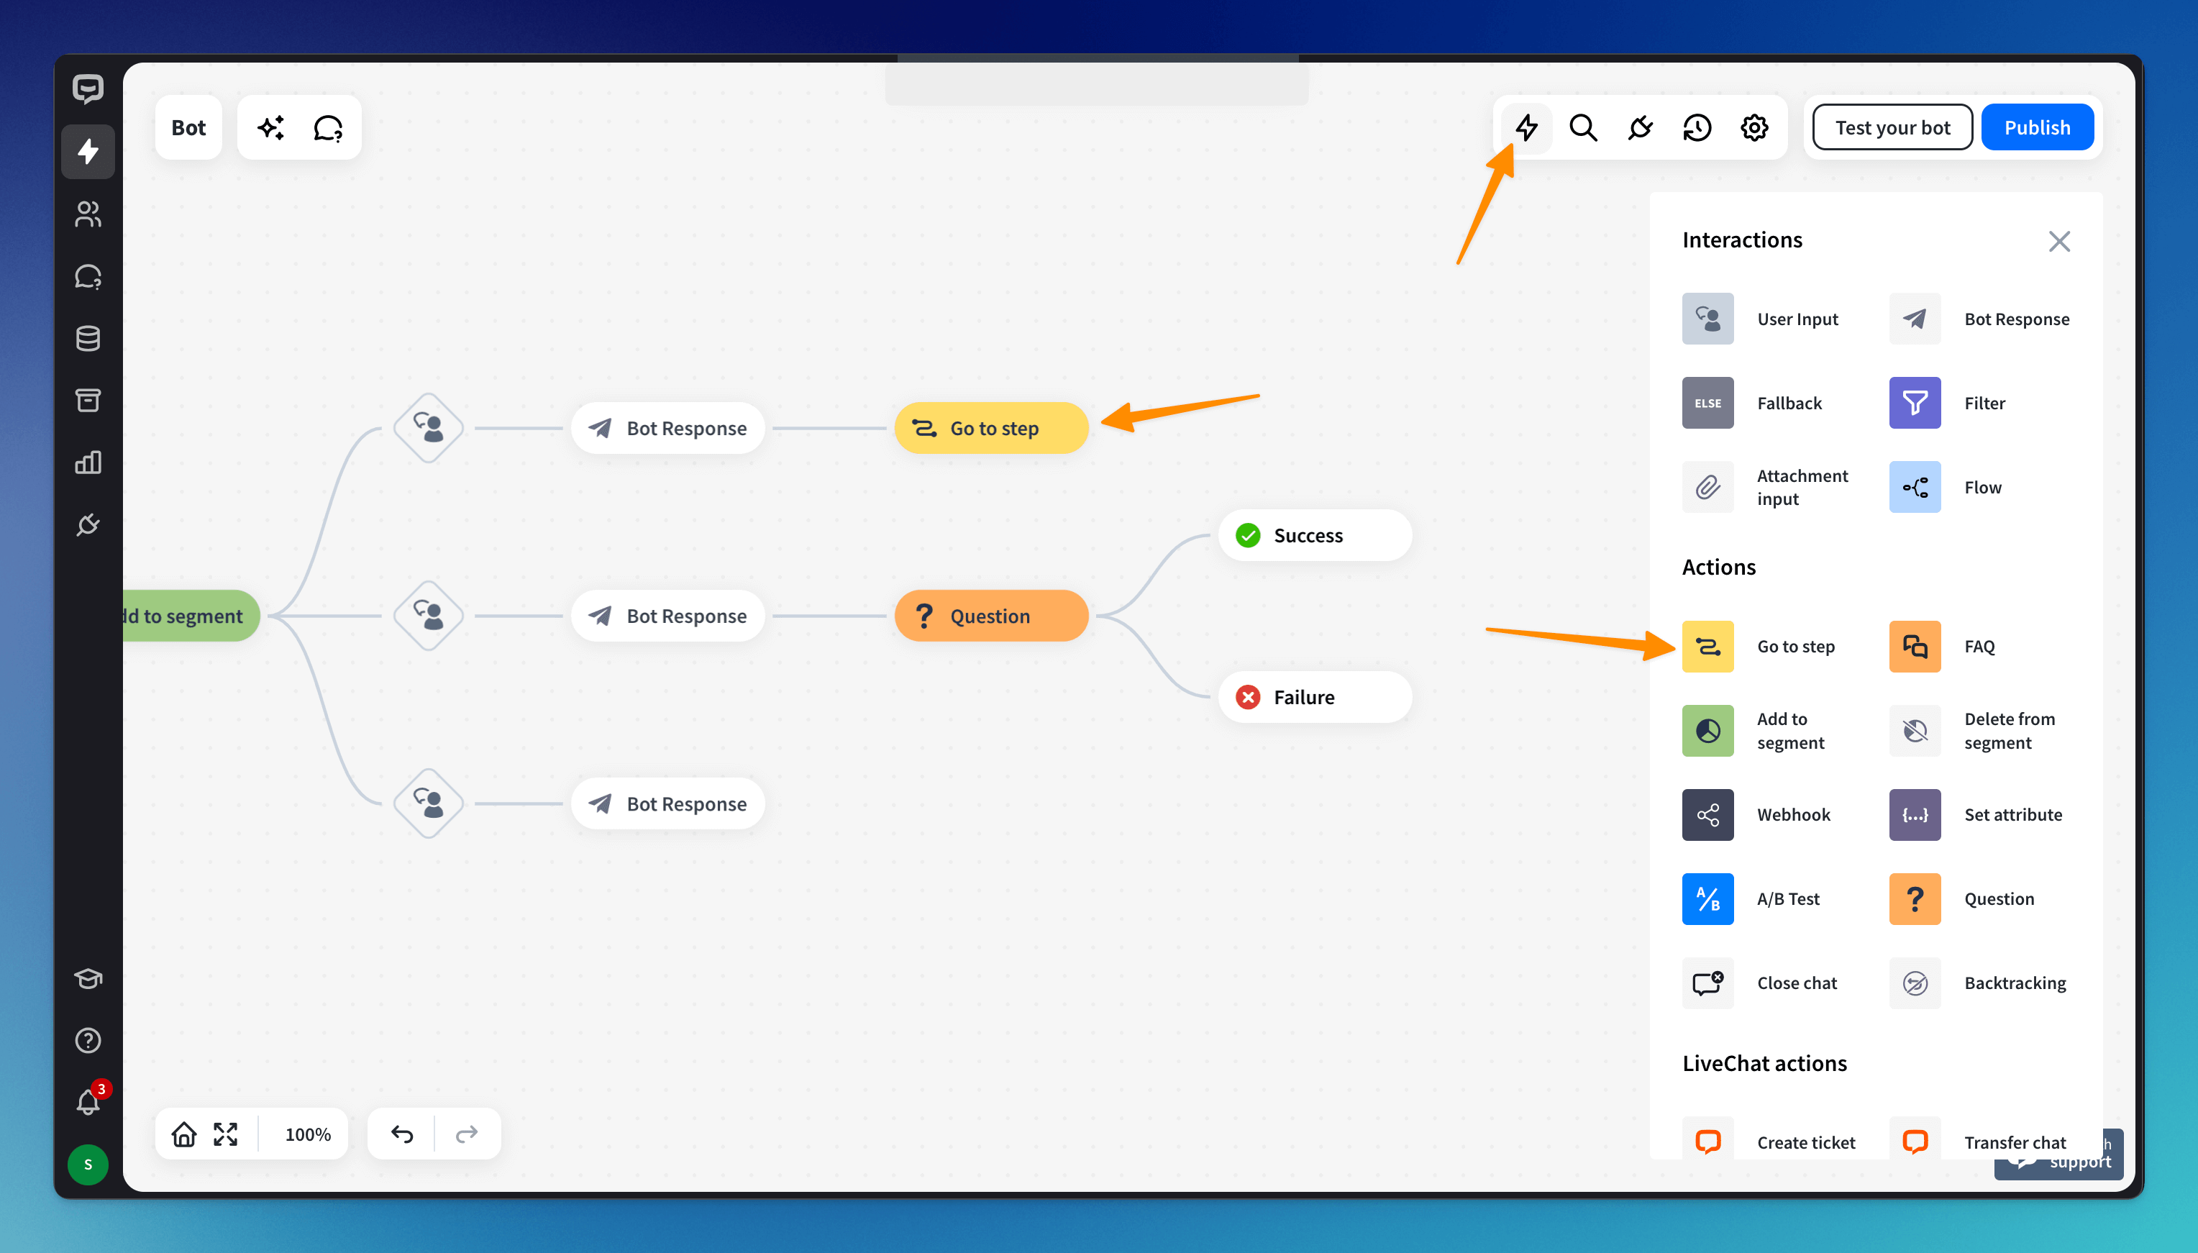This screenshot has width=2198, height=1253.
Task: Toggle fit-to-screen view icon
Action: tap(225, 1134)
